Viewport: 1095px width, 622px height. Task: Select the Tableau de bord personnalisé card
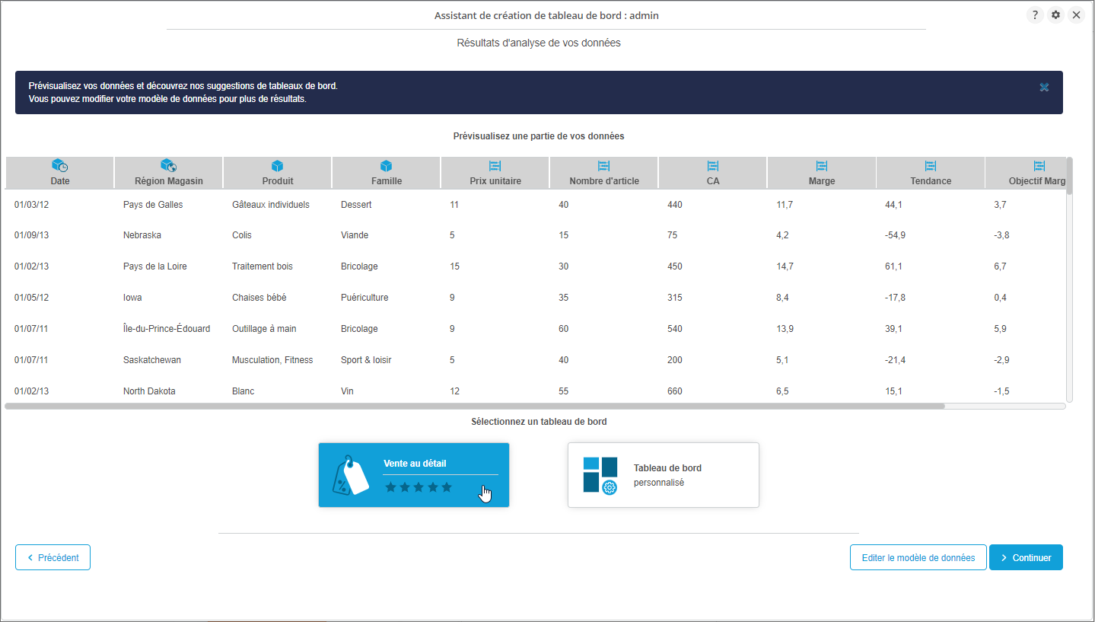[663, 474]
